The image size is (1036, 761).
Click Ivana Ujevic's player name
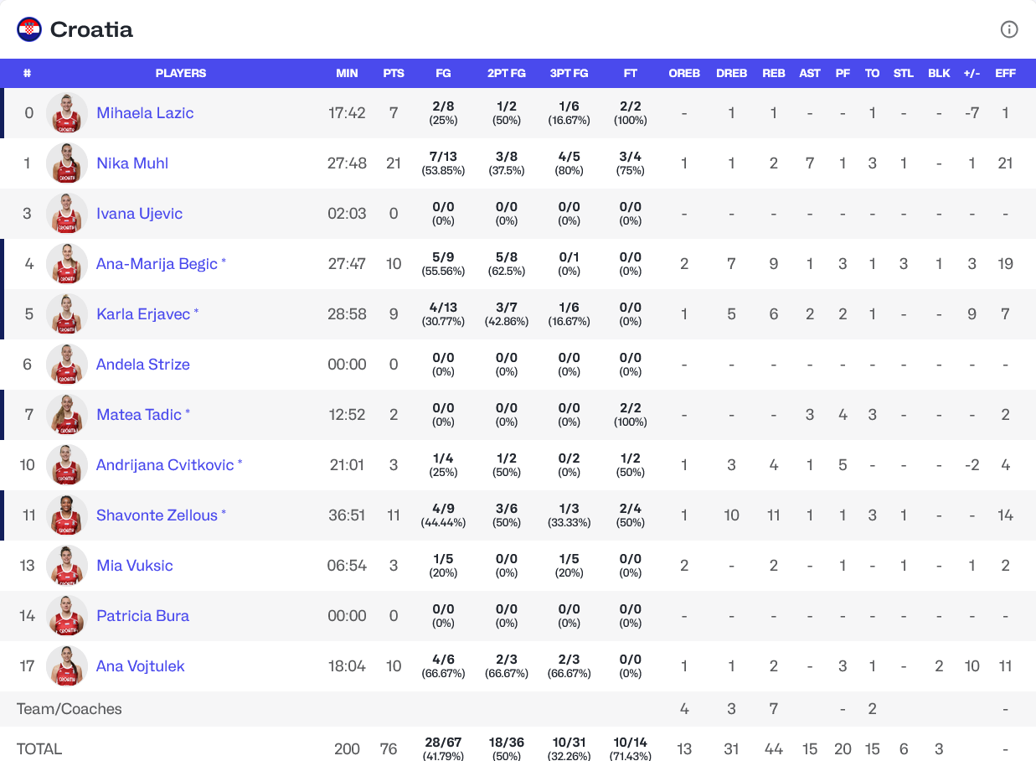(x=139, y=214)
